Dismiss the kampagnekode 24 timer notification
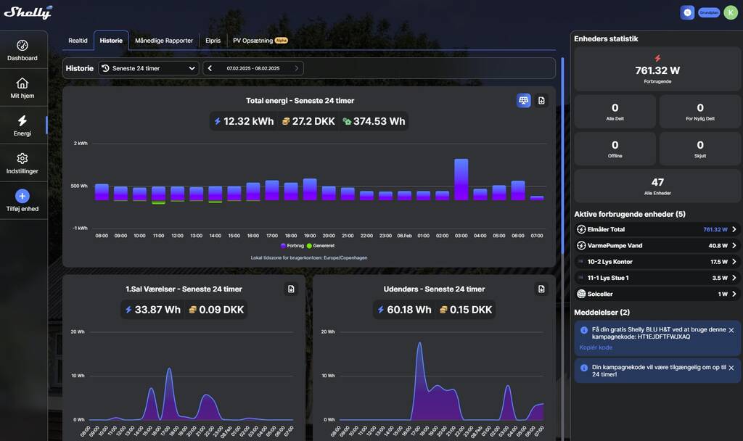 tap(731, 368)
